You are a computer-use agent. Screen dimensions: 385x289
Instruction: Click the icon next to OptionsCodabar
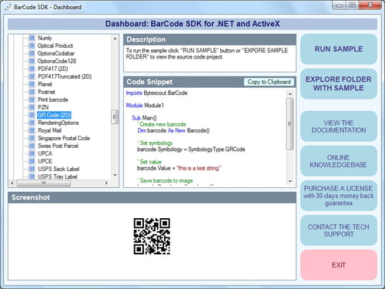pos(32,53)
